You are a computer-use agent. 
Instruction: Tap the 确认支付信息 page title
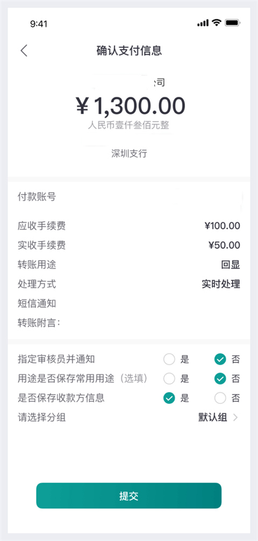(129, 51)
